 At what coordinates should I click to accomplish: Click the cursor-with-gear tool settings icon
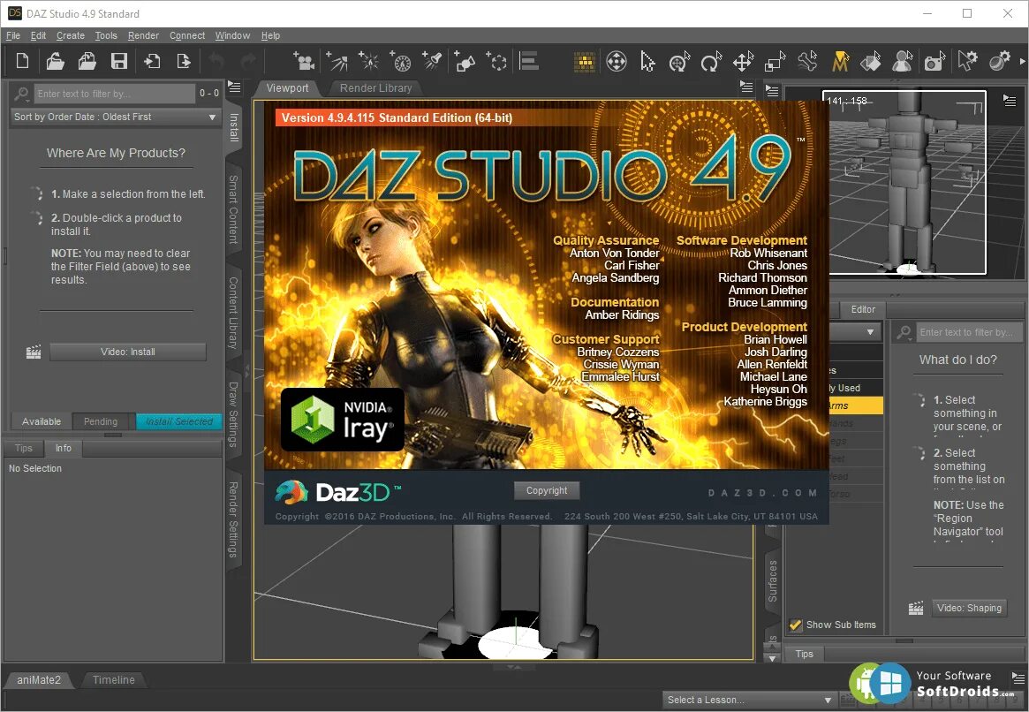966,62
